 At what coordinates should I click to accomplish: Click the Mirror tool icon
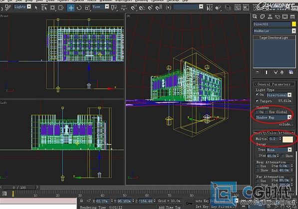pos(210,8)
